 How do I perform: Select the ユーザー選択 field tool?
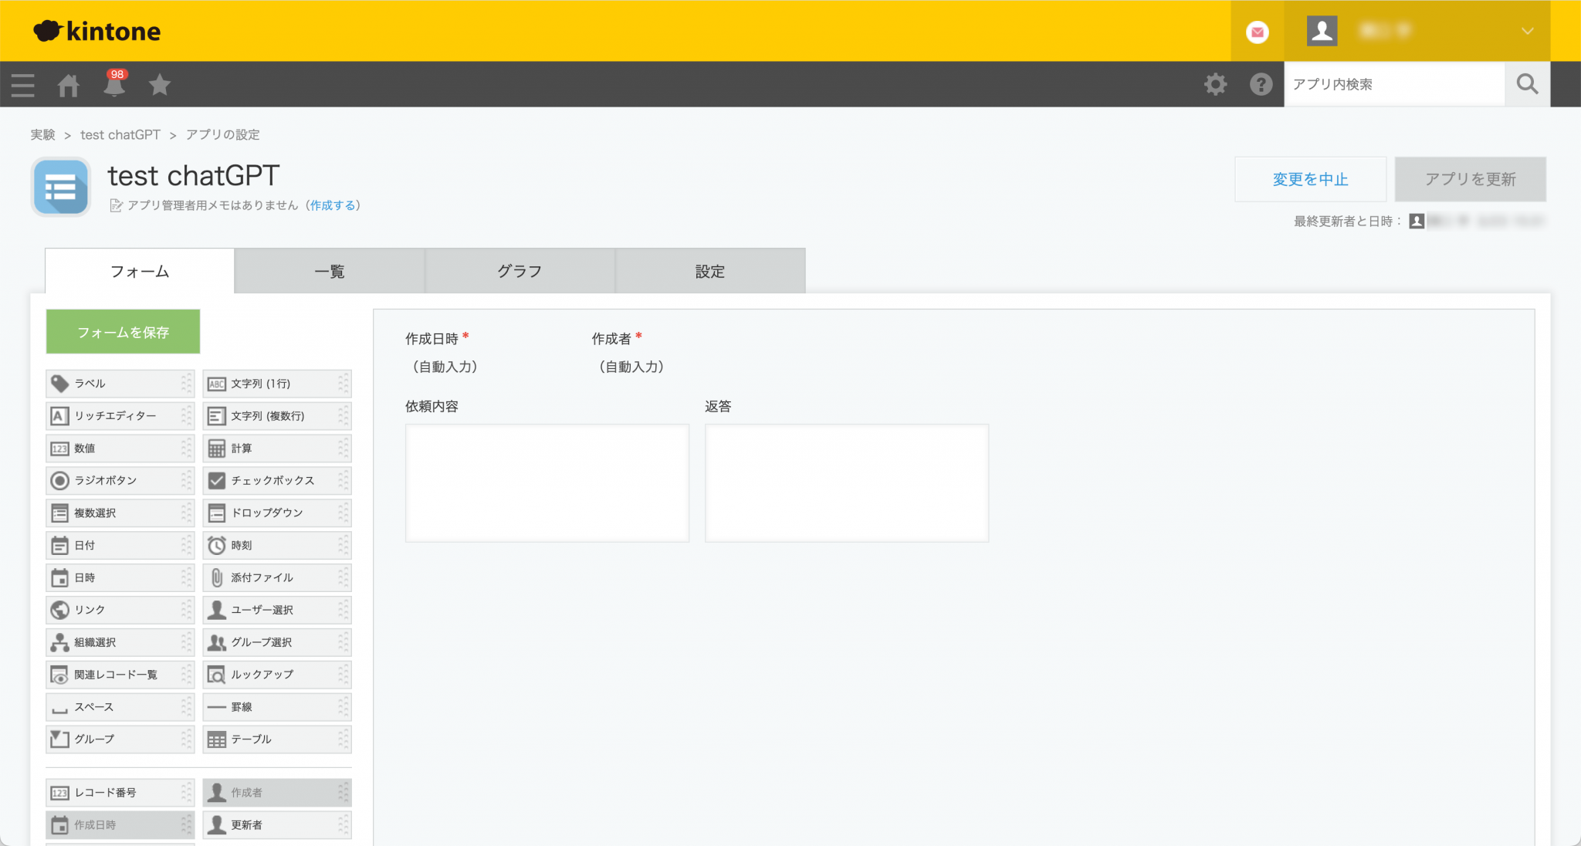coord(261,610)
